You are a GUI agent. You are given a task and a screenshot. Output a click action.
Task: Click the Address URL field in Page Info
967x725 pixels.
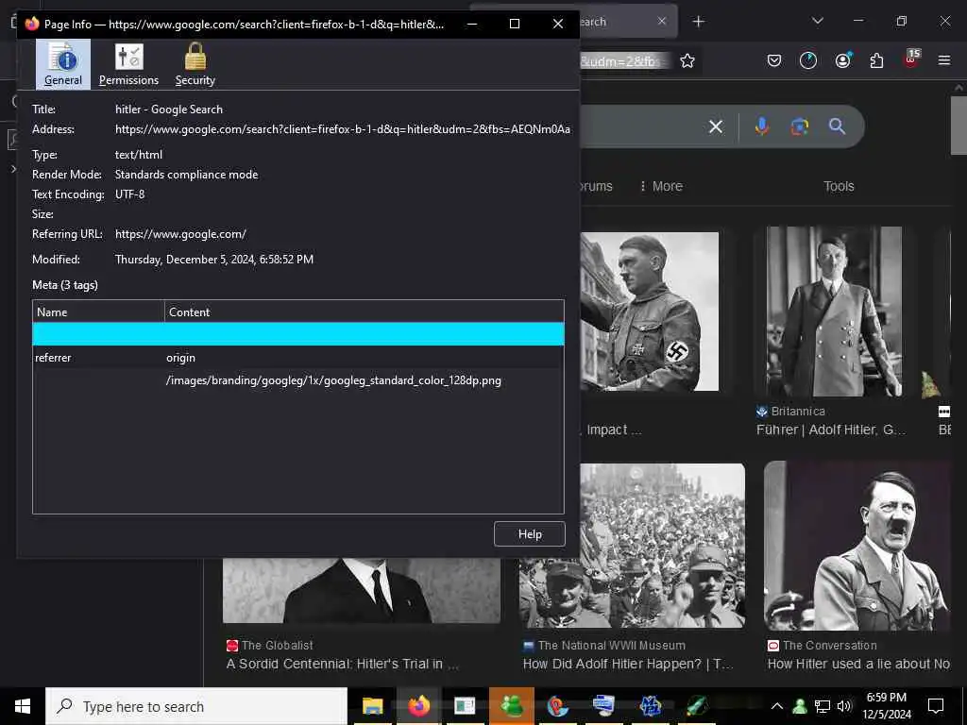point(342,128)
